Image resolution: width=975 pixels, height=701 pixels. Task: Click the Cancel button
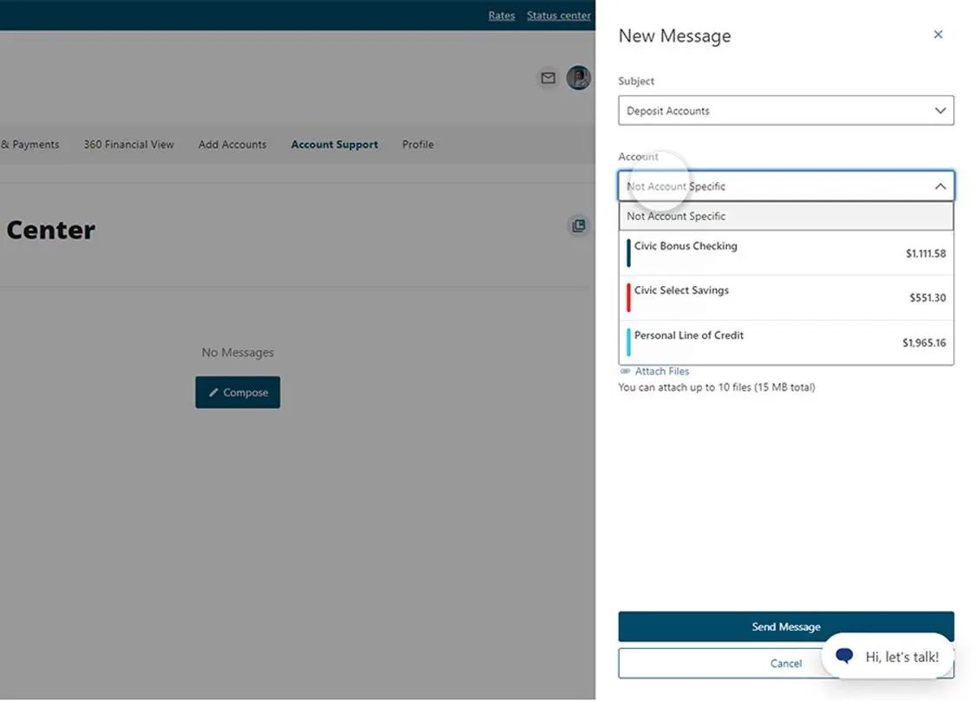point(786,662)
